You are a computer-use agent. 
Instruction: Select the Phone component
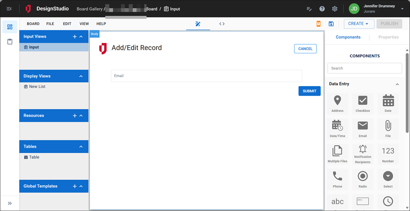[337, 180]
